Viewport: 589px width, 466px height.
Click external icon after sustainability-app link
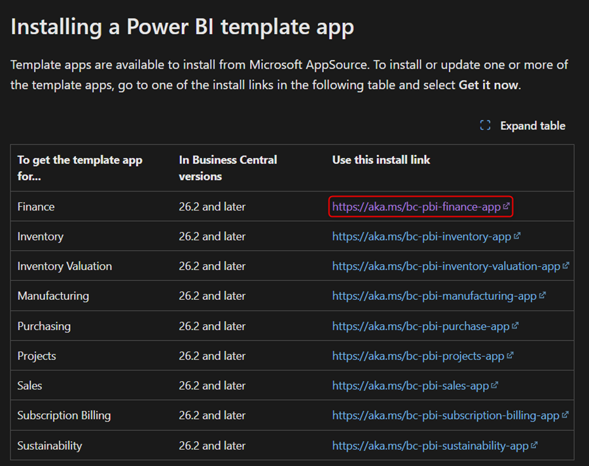click(x=534, y=445)
